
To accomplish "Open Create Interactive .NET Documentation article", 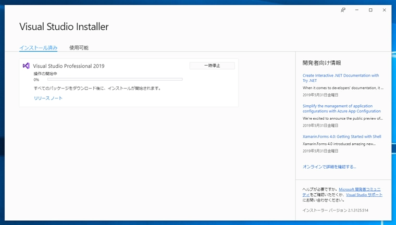I will coord(341,78).
